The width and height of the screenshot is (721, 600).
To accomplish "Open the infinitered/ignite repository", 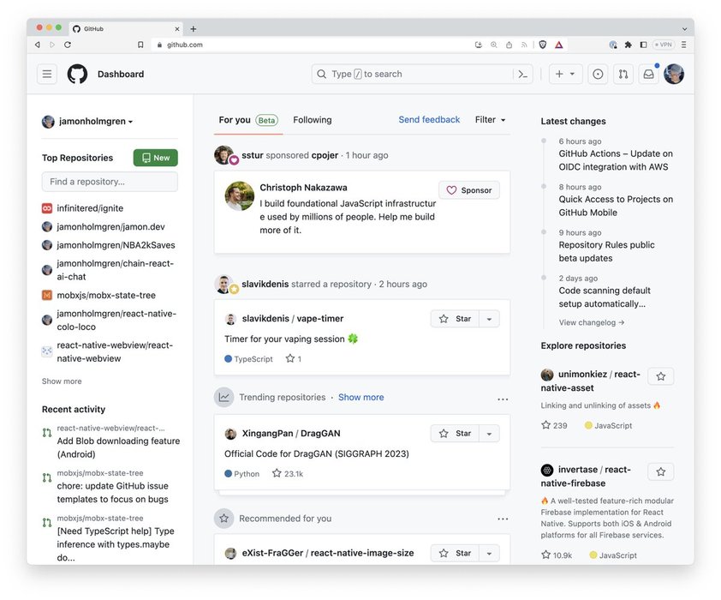I will (90, 208).
